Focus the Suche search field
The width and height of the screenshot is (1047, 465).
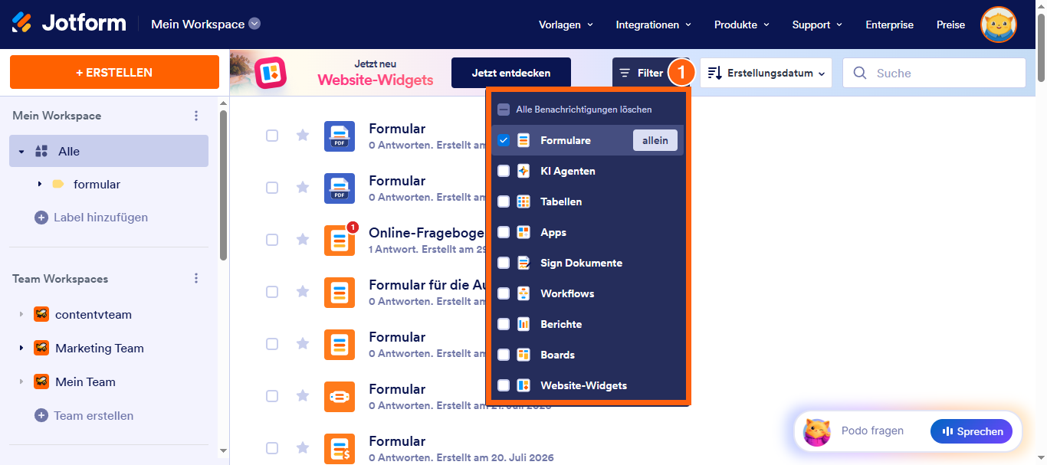tap(934, 73)
